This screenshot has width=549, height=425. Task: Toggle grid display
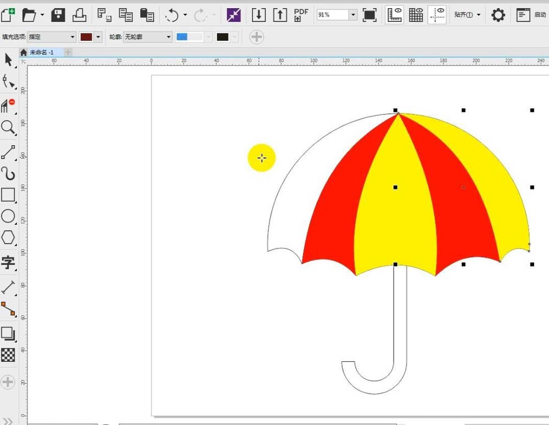pyautogui.click(x=416, y=15)
